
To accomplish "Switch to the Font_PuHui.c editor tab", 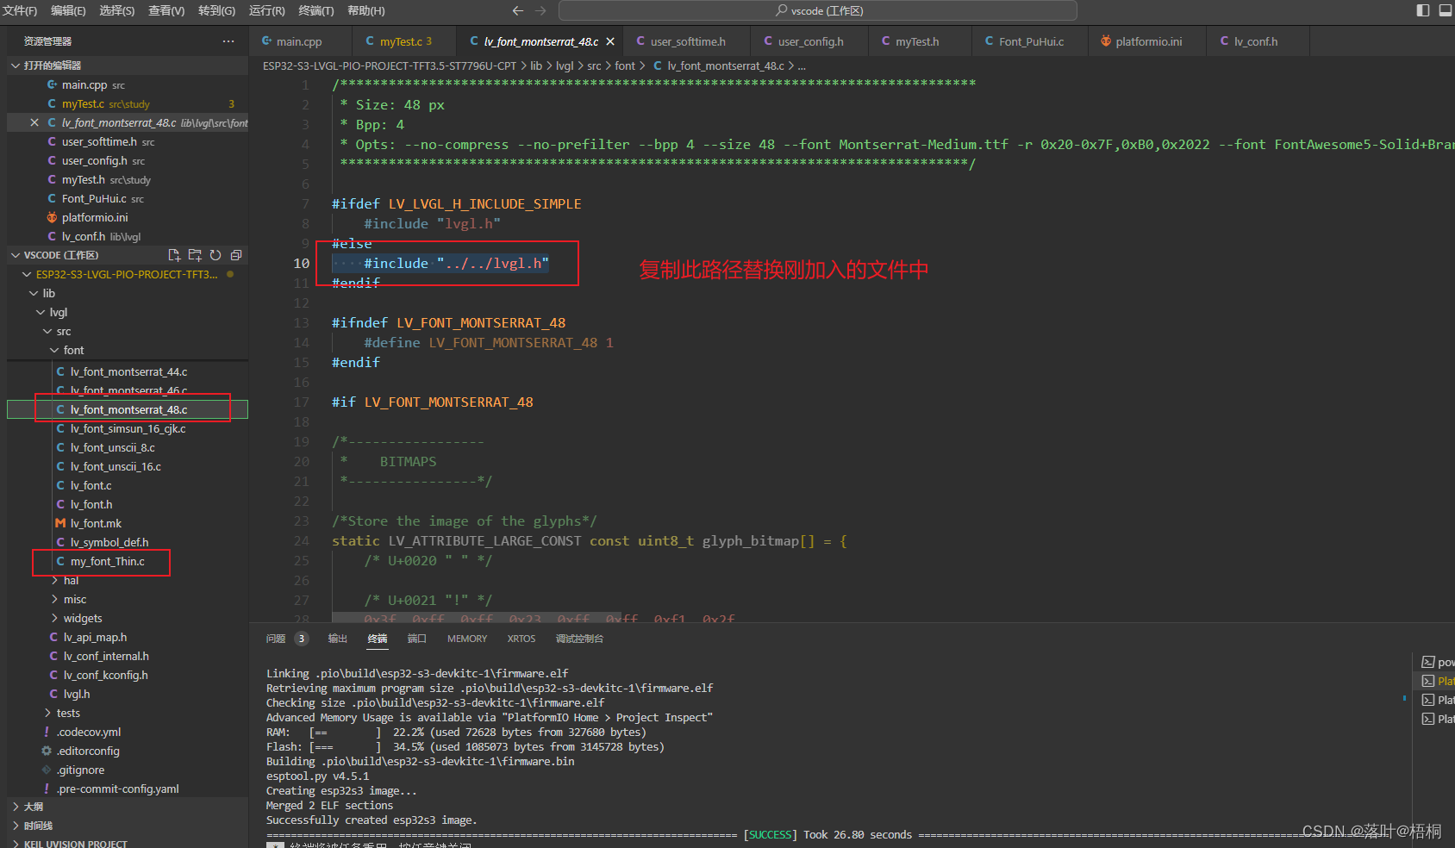I will click(1031, 41).
